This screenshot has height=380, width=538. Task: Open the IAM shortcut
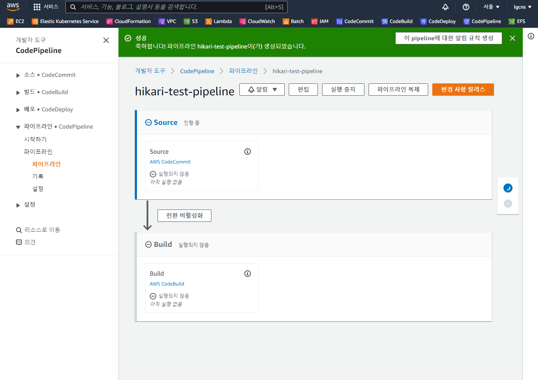point(320,21)
